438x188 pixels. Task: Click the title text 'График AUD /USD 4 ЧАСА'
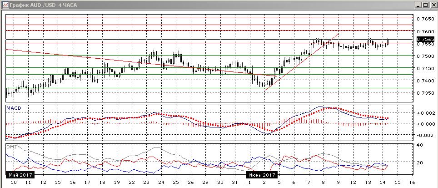[x=43, y=5]
